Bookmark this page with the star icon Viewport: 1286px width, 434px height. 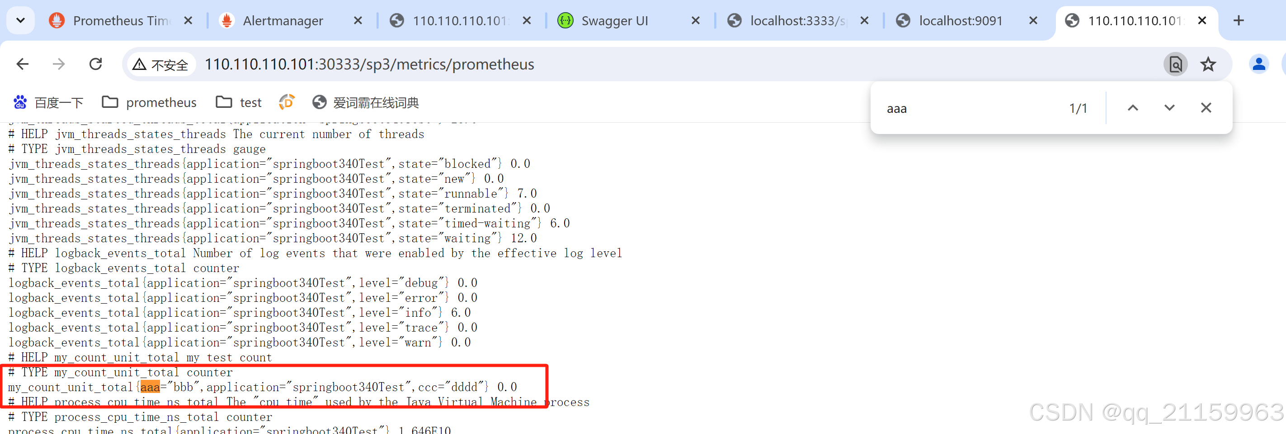point(1208,64)
